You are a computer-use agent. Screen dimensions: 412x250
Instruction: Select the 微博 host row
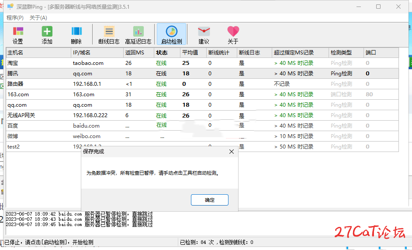click(202, 136)
